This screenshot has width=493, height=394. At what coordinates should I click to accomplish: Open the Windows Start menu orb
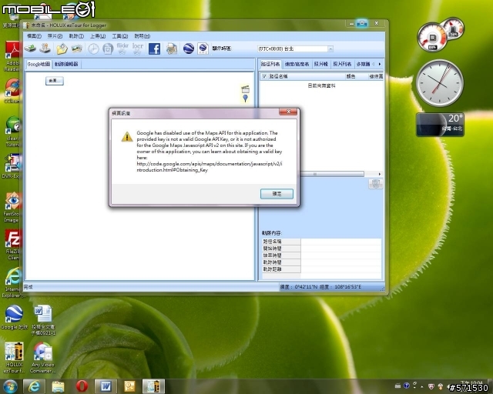point(10,386)
